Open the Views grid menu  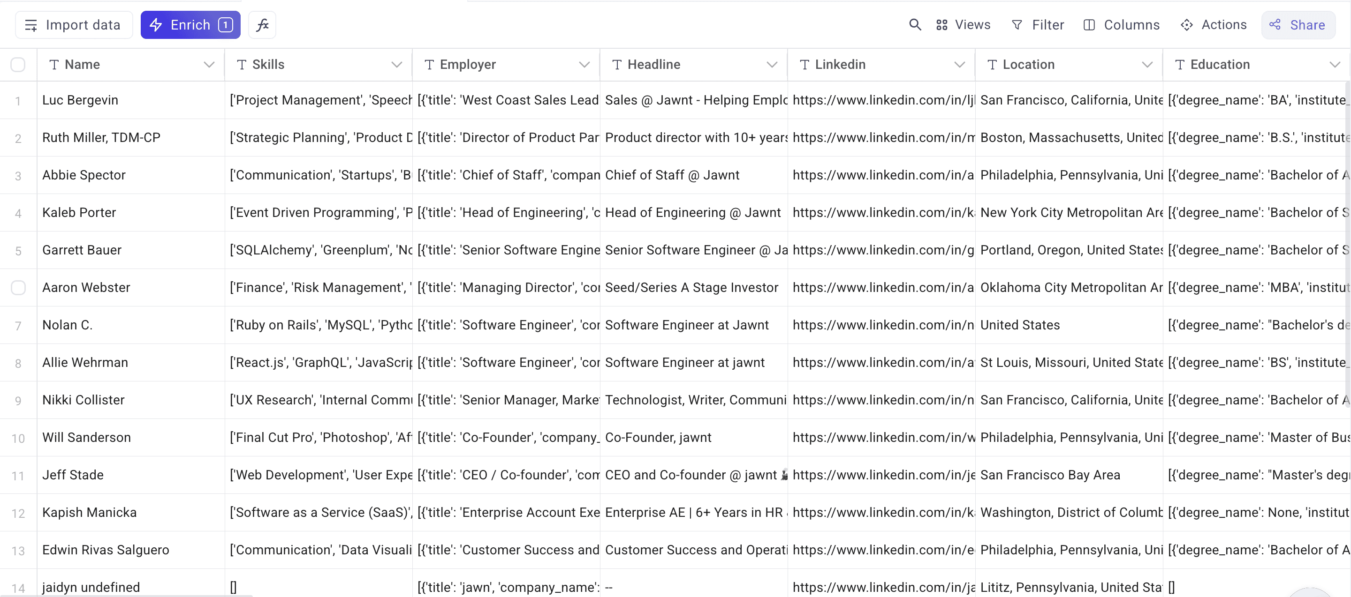pos(964,25)
